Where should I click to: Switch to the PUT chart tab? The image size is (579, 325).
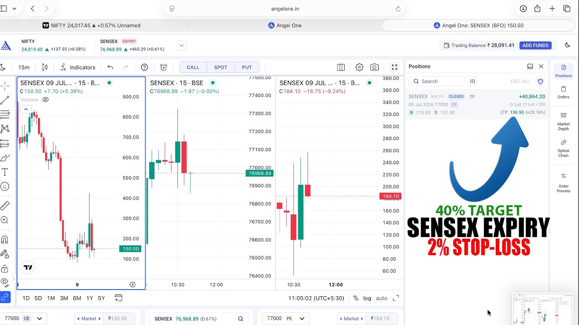247,67
